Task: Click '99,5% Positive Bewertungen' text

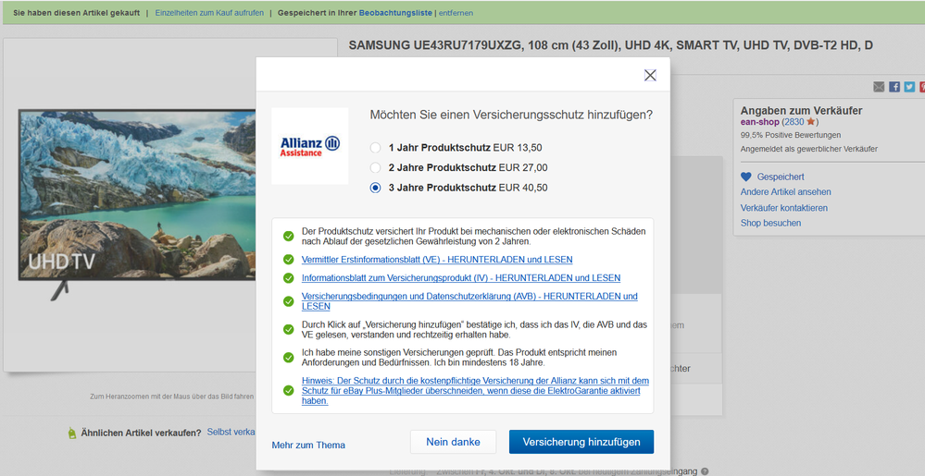Action: 791,135
